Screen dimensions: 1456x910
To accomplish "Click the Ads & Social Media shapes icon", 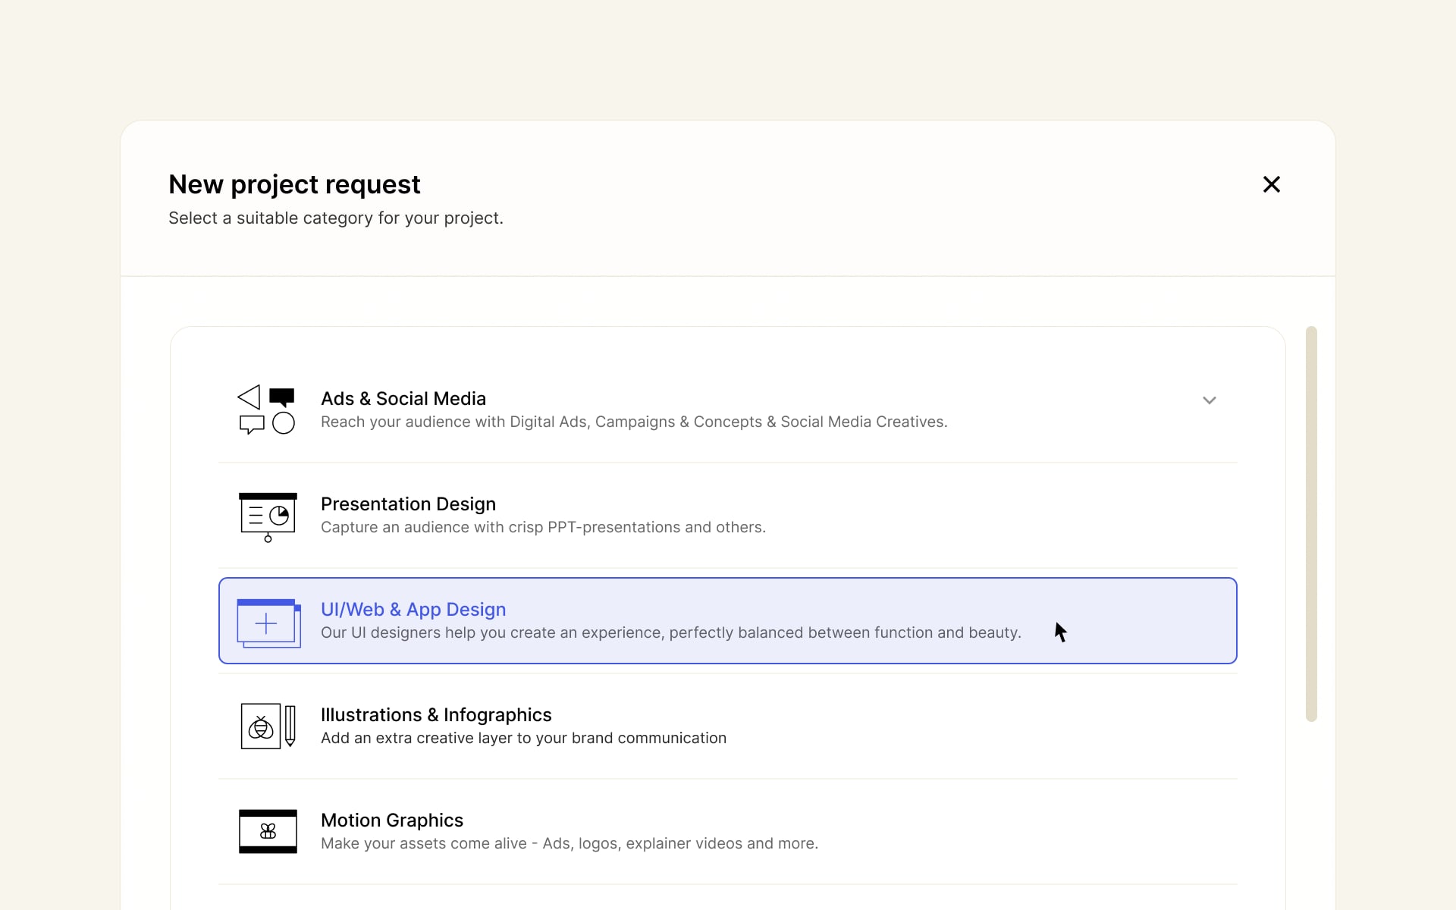I will pos(266,409).
